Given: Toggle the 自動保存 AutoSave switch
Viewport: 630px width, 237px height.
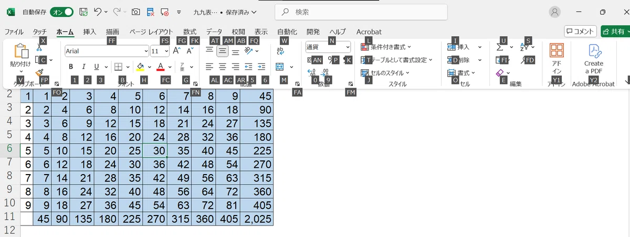Looking at the screenshot, I should point(61,12).
